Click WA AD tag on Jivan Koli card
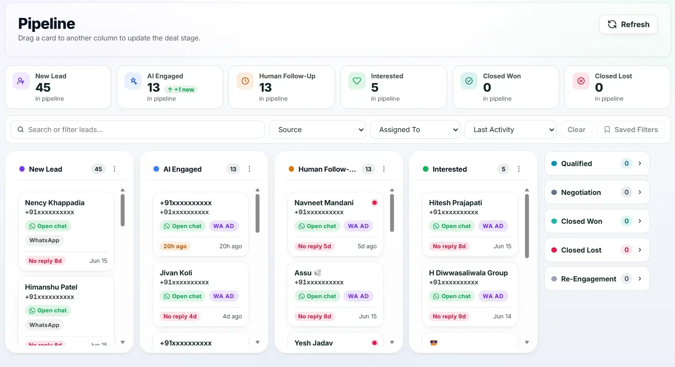The height and width of the screenshot is (367, 675). pyautogui.click(x=224, y=296)
